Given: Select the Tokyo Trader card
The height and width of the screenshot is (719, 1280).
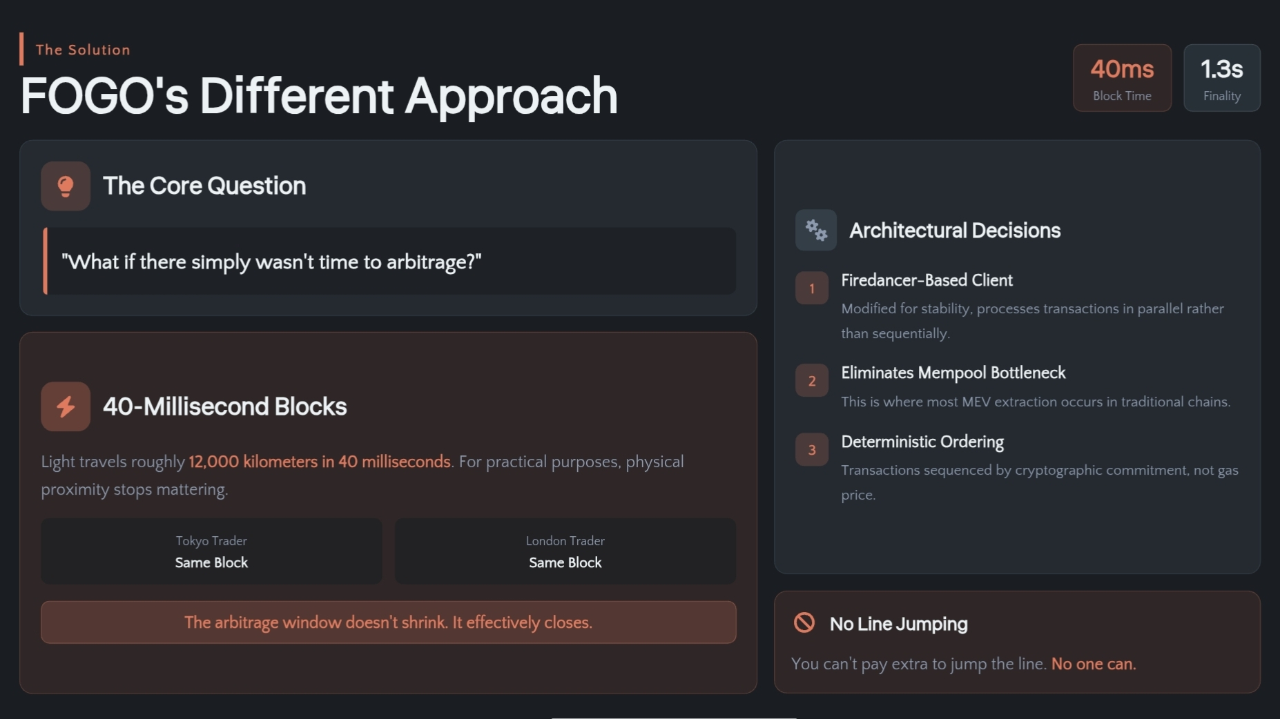Looking at the screenshot, I should pos(211,551).
